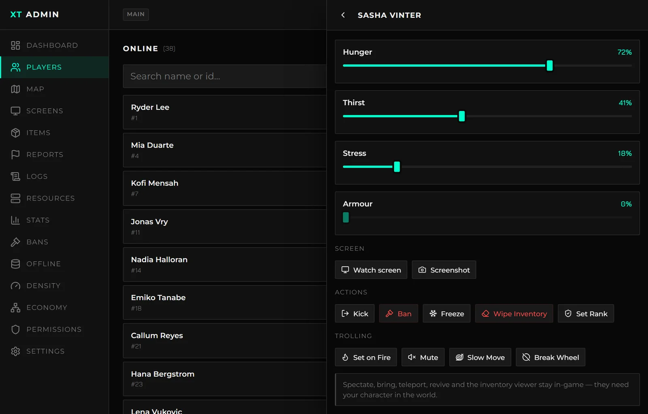The height and width of the screenshot is (414, 648).
Task: Select player Ryder Lee
Action: click(225, 112)
